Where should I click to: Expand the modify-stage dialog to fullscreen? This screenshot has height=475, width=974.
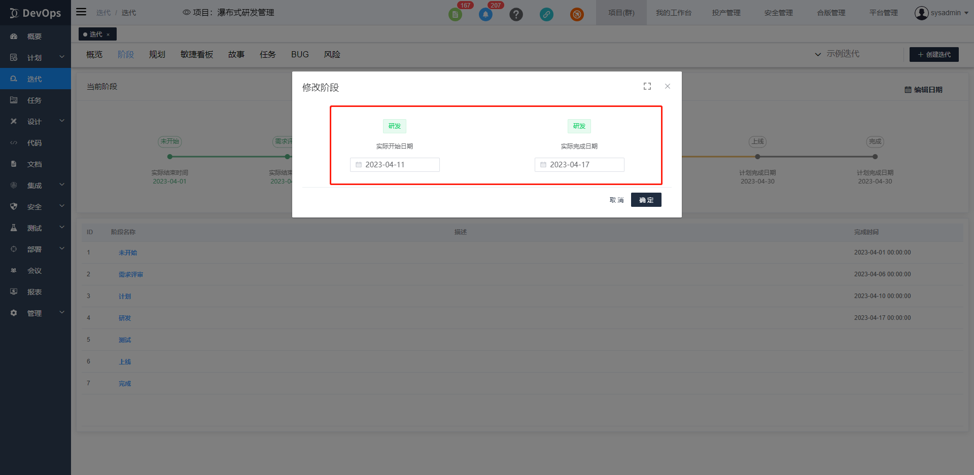pyautogui.click(x=647, y=86)
